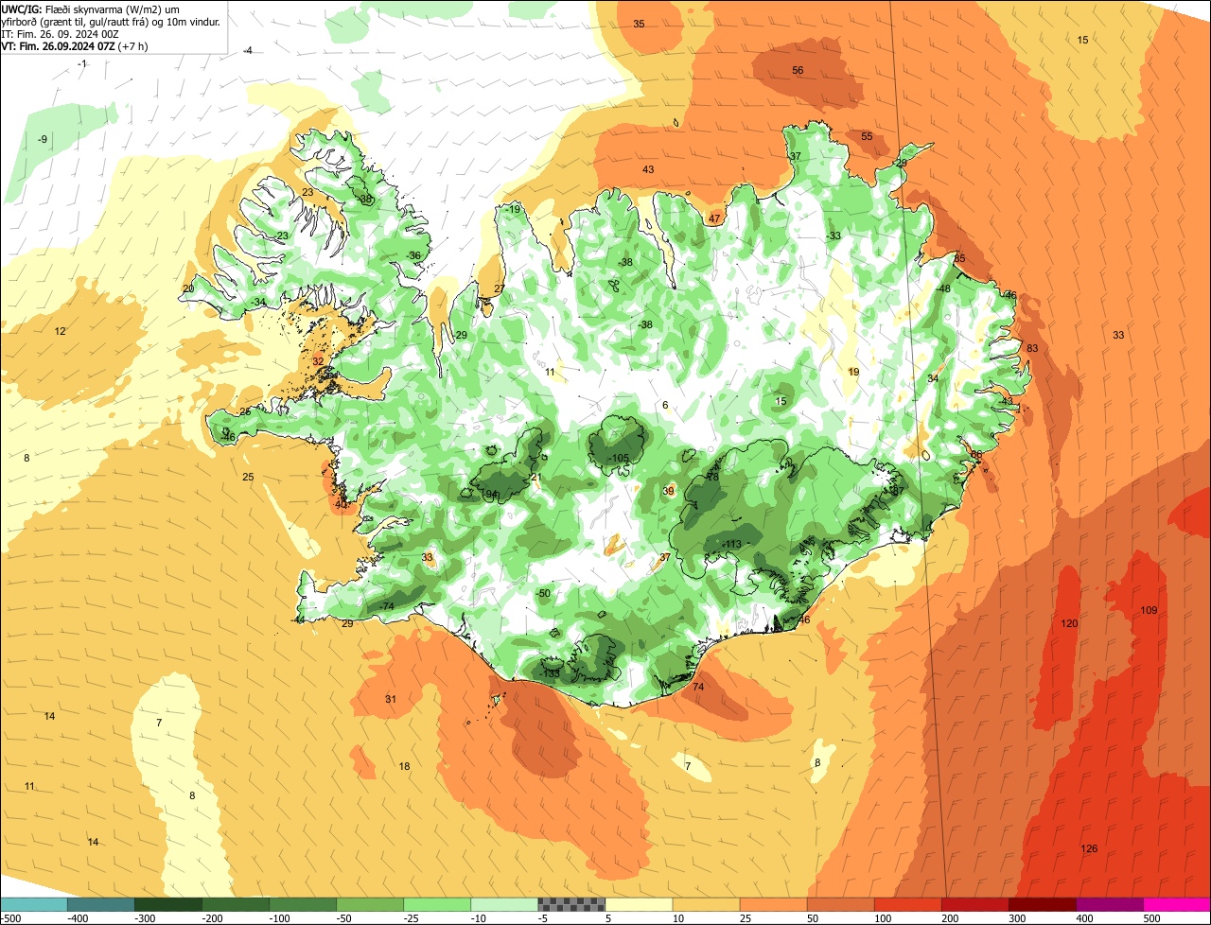Click the map value '-113' on the large southeast glacier
Image resolution: width=1211 pixels, height=925 pixels.
731,544
